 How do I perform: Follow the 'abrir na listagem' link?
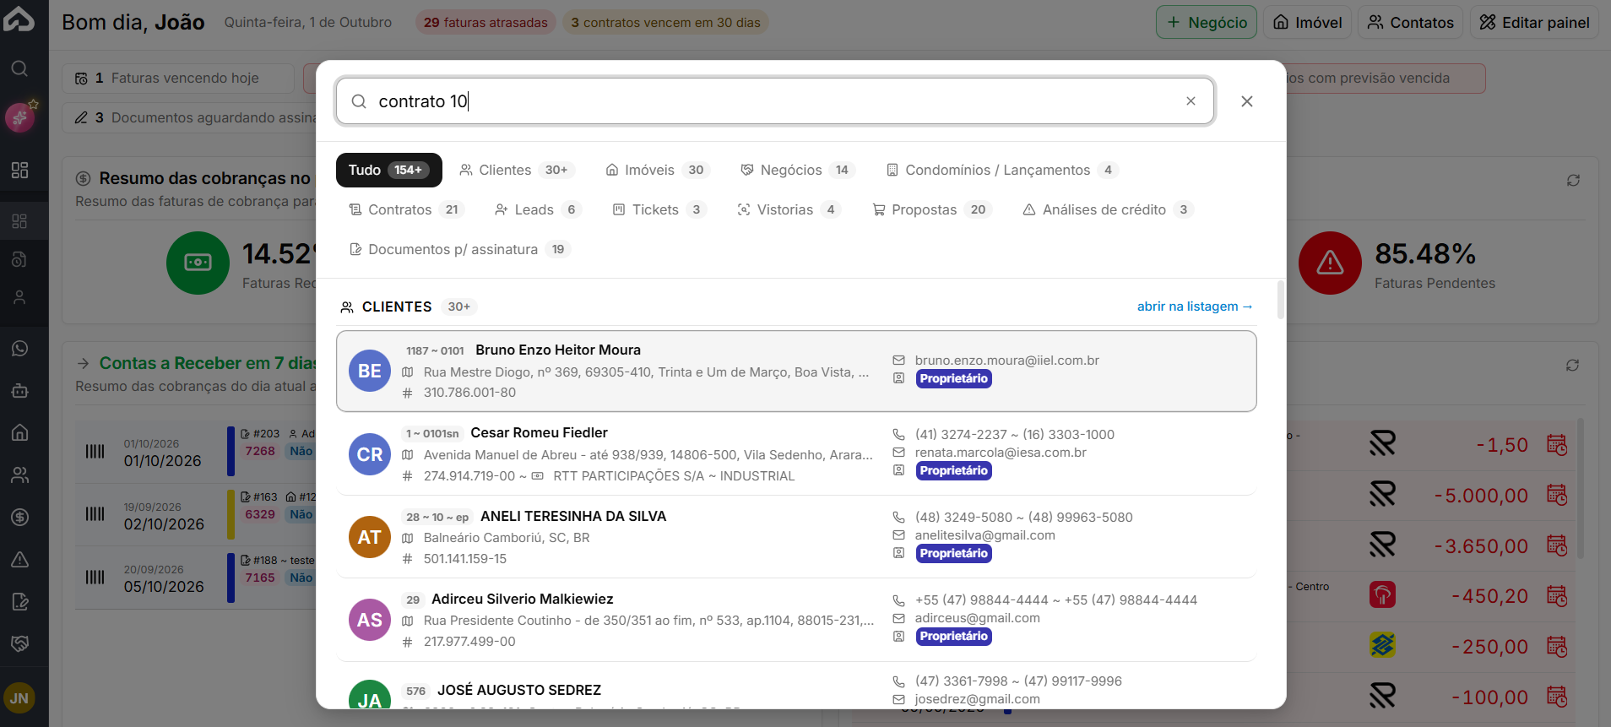coord(1195,307)
